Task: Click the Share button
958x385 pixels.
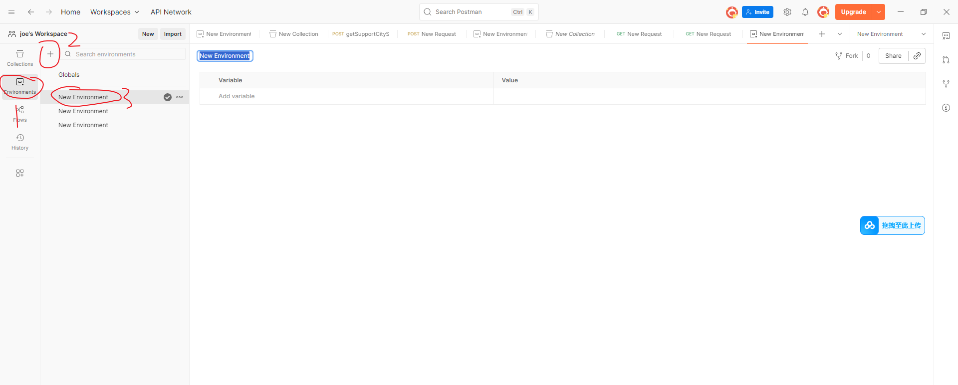Action: [893, 56]
